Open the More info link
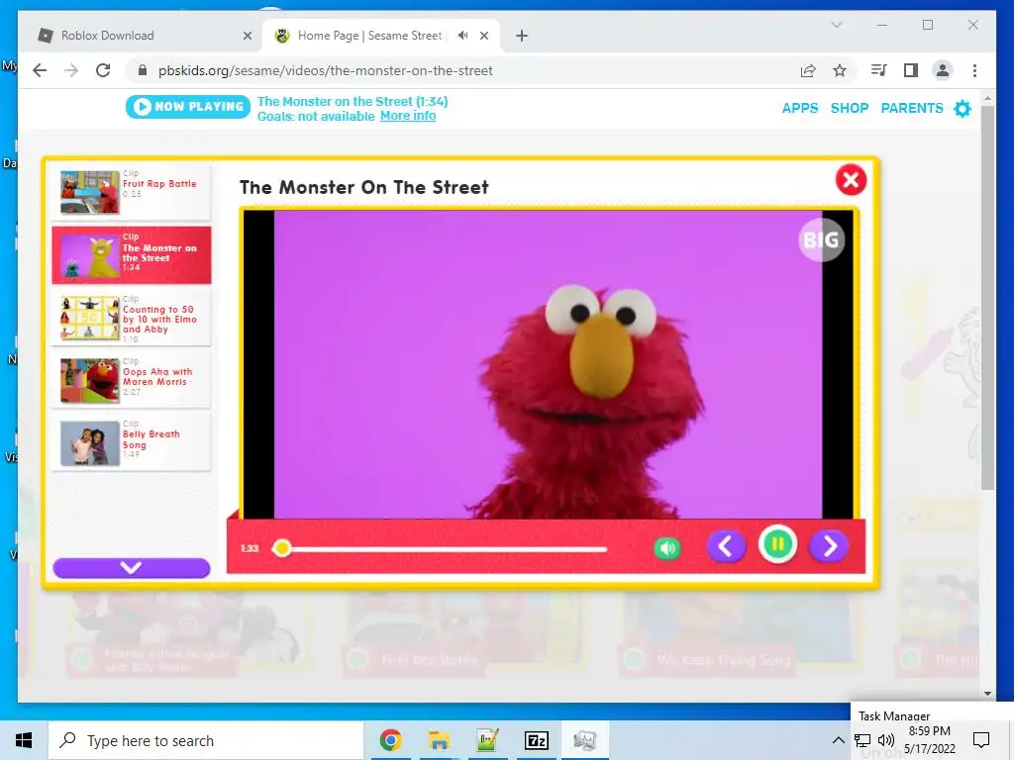1014x760 pixels. pyautogui.click(x=408, y=116)
